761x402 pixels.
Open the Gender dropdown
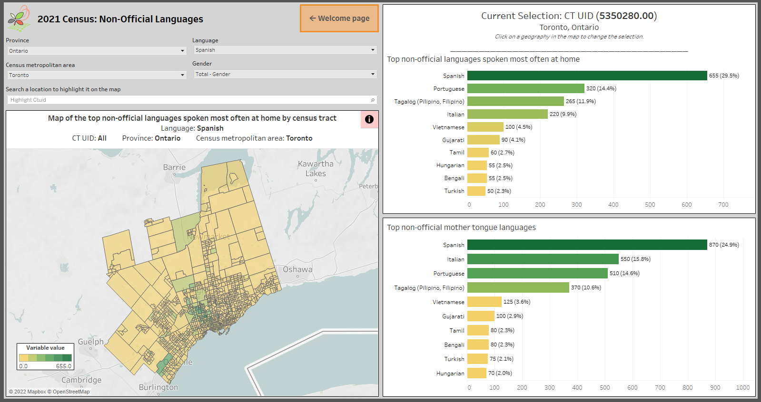pos(286,74)
